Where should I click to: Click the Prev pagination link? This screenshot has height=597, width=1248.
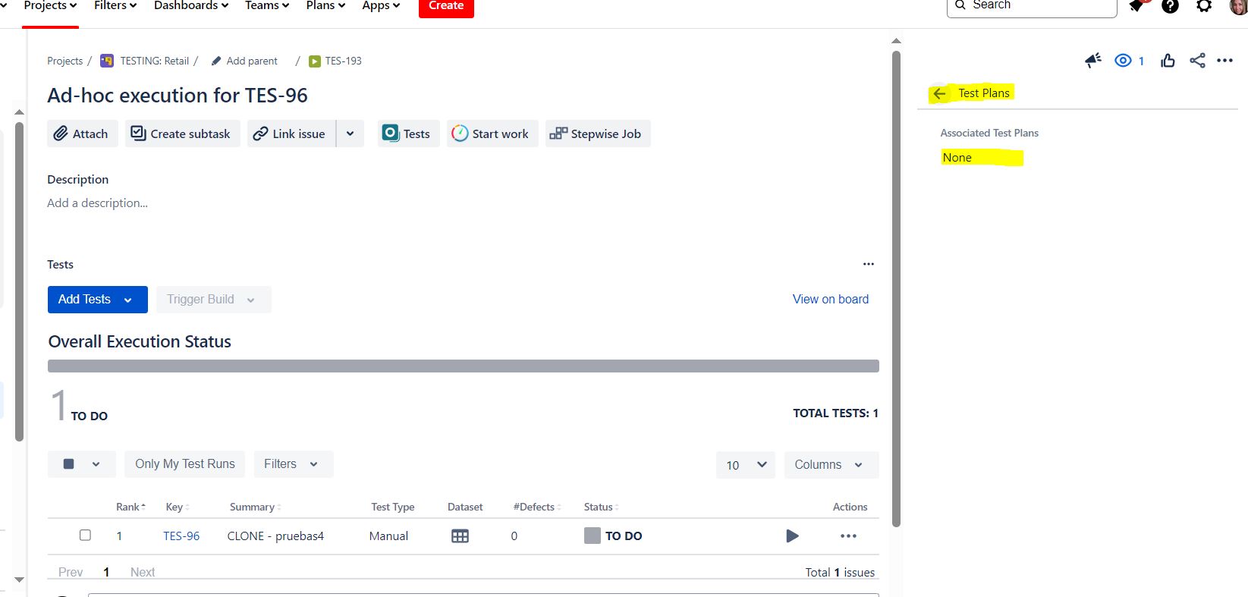pyautogui.click(x=71, y=573)
